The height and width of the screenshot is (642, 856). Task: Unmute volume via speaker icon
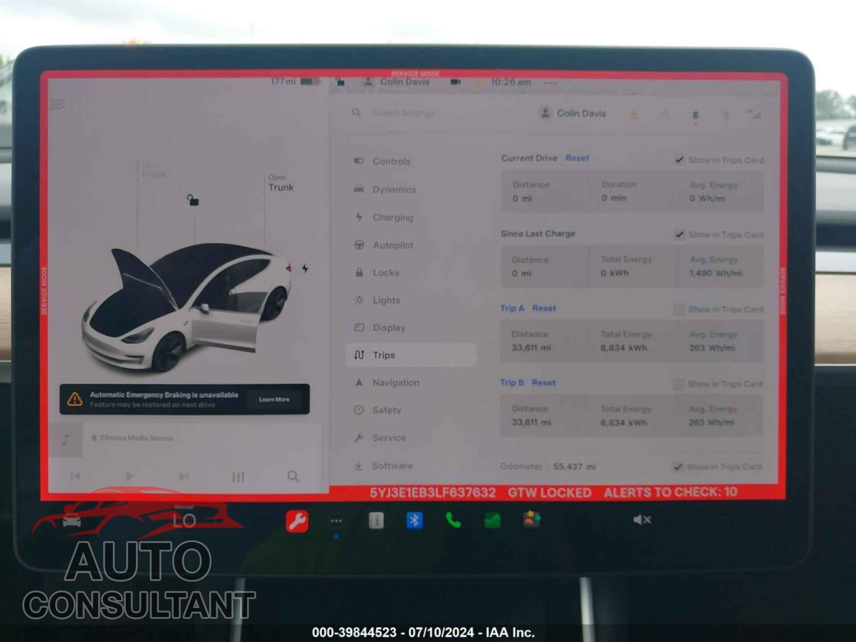[642, 520]
